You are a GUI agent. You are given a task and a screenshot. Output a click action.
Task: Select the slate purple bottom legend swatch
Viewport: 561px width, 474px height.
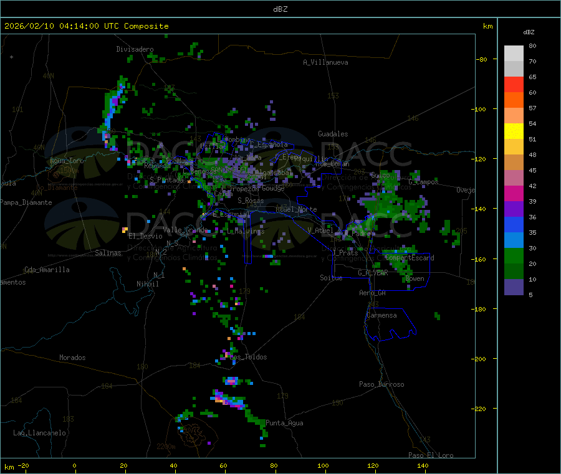(514, 287)
